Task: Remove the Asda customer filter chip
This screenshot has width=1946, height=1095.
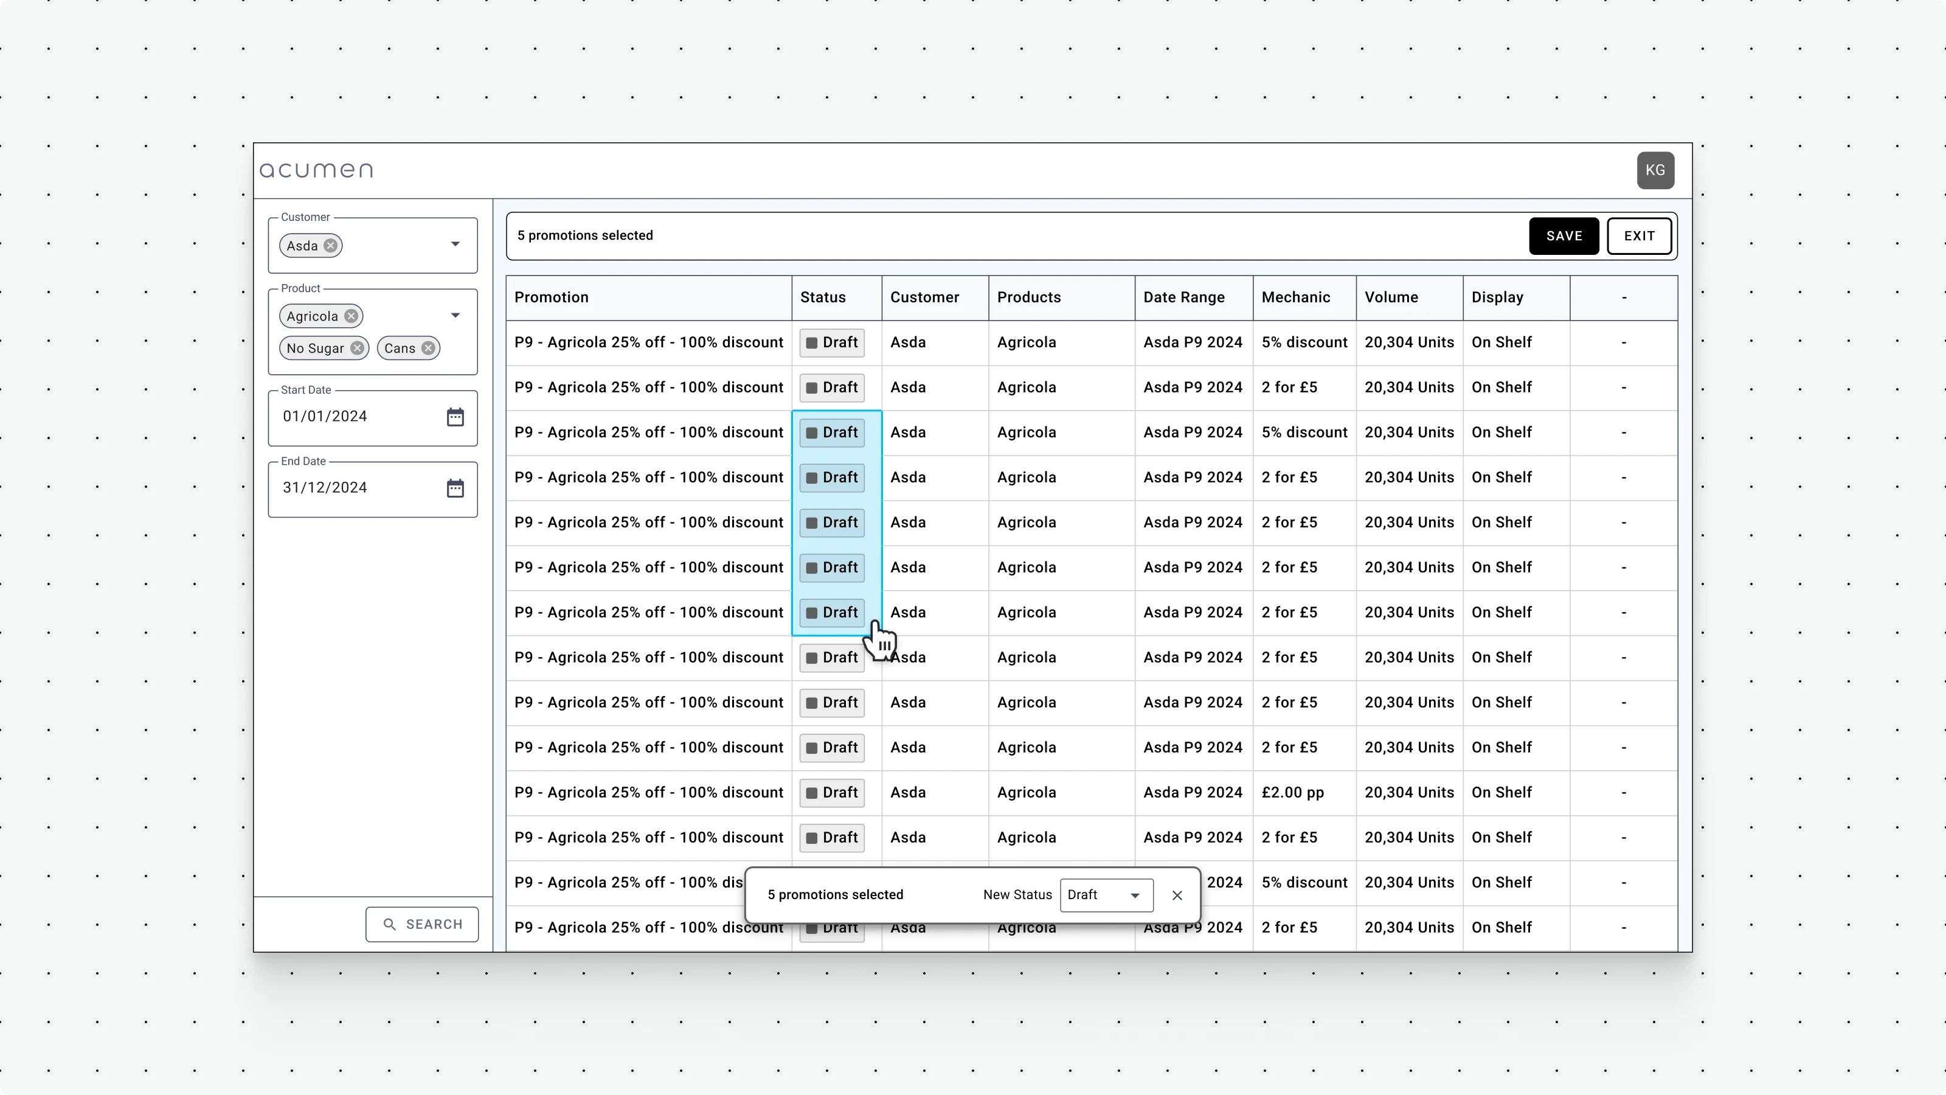Action: tap(330, 245)
